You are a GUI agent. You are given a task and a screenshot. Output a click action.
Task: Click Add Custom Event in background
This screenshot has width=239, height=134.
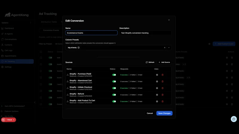pos(224,44)
